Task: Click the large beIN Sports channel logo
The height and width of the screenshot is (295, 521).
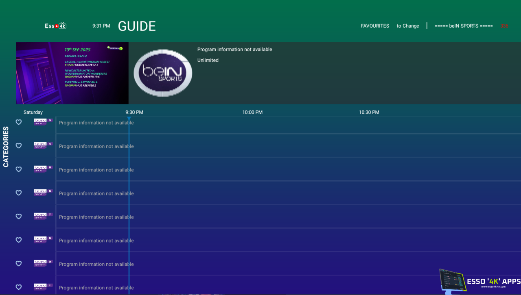Action: click(x=163, y=73)
